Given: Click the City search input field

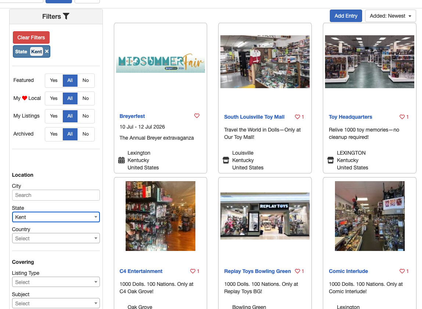Looking at the screenshot, I should tap(56, 195).
